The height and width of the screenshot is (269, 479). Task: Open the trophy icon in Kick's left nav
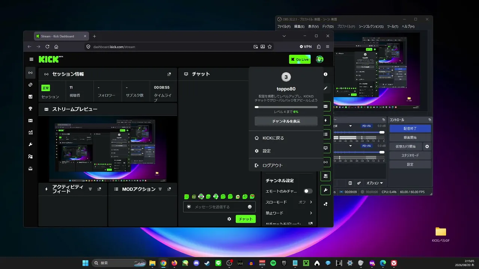[30, 109]
